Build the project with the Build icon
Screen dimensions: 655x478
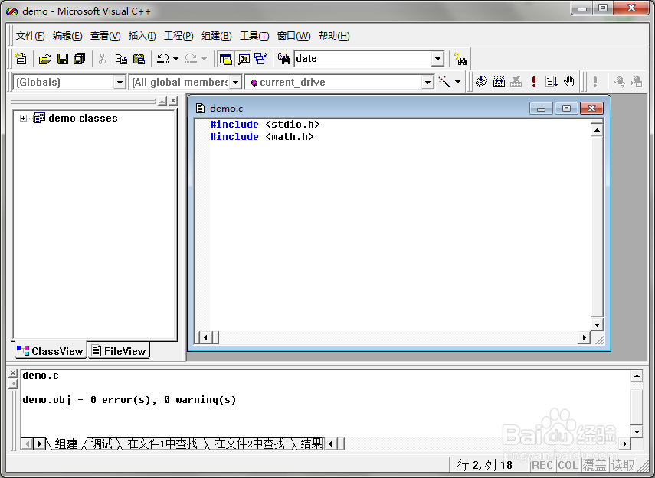click(x=499, y=82)
